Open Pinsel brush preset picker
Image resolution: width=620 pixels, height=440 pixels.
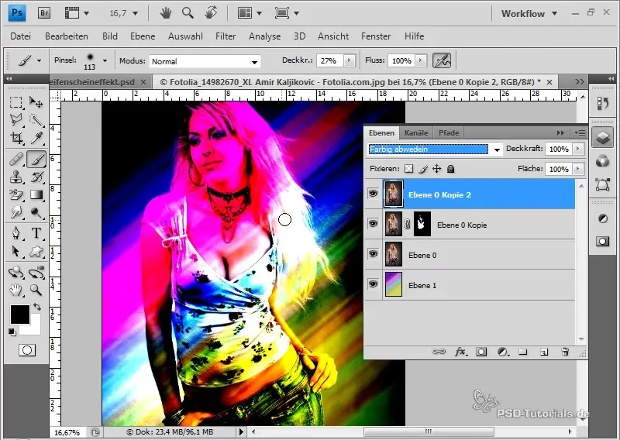[x=105, y=61]
